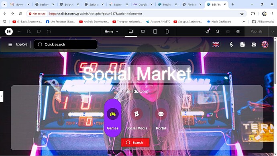
Task: Open the document settings icon
Action: [29, 31]
